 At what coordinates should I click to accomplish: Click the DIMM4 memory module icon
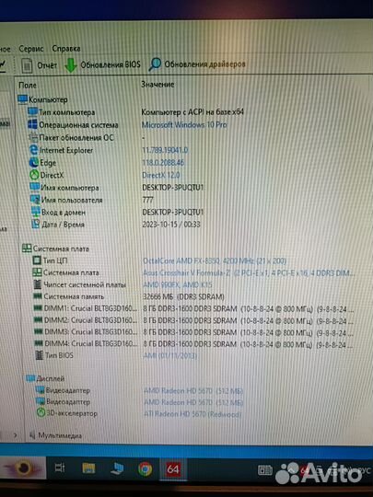[39, 343]
